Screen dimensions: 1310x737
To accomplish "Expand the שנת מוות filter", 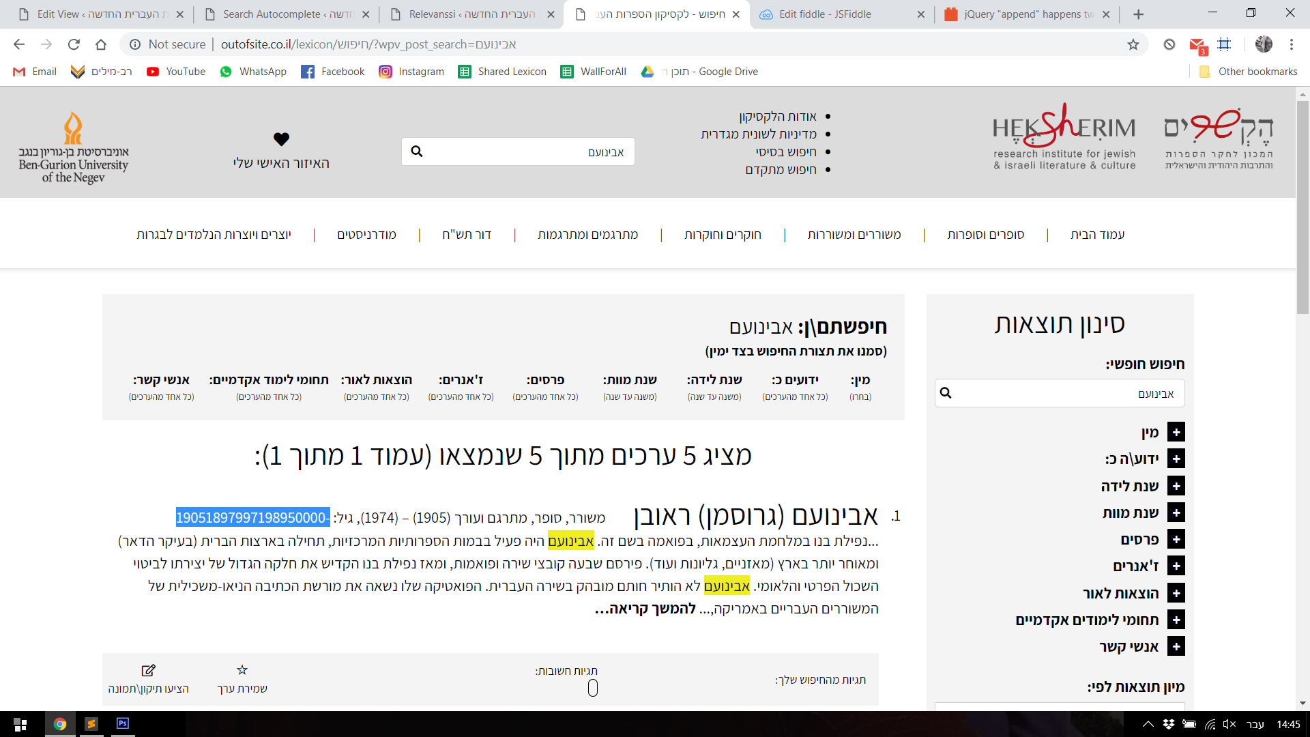I will coord(1176,512).
